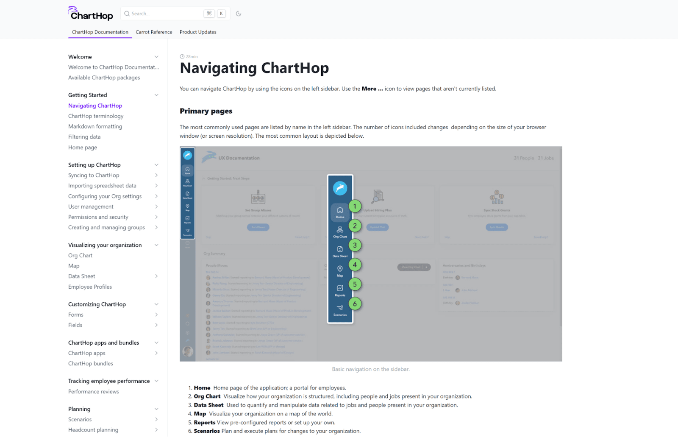Expand the Syncing to ChartHop submenu
The width and height of the screenshot is (678, 437).
point(157,175)
